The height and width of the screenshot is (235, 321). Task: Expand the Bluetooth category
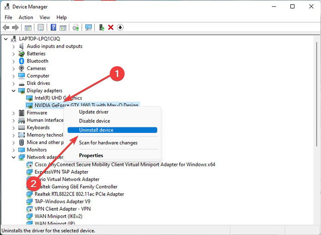click(x=13, y=61)
